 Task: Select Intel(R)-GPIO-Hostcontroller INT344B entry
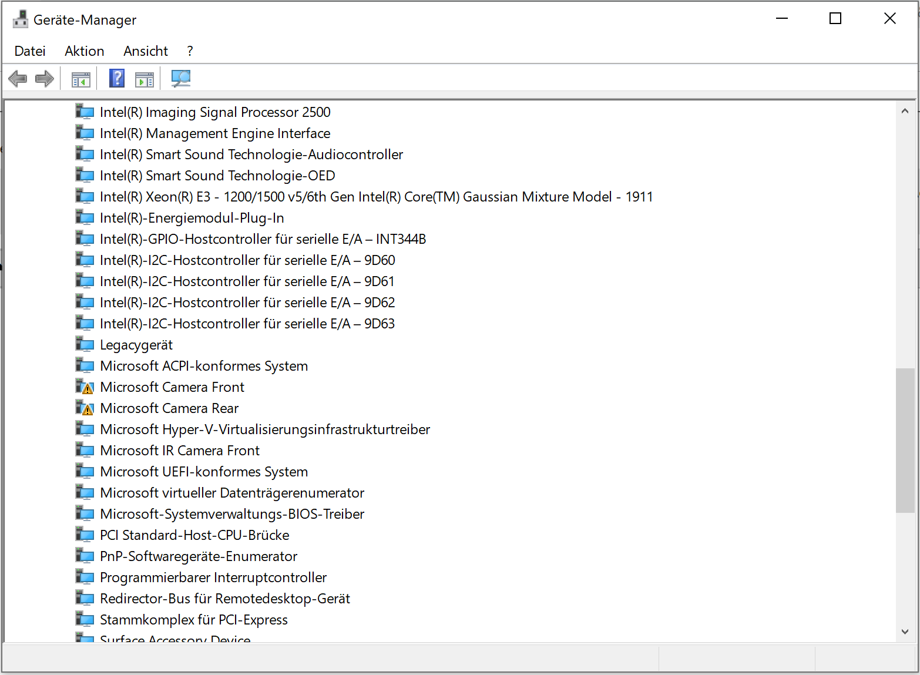point(263,239)
